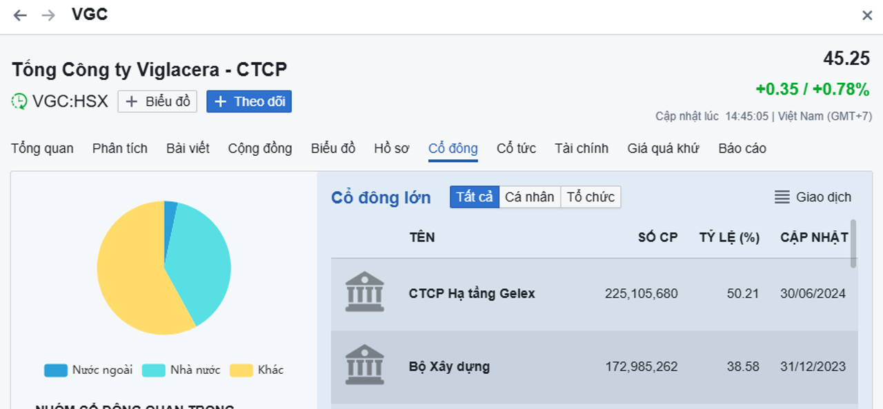Viewport: 883px width, 409px height.
Task: Select the Tất cả filter
Action: [x=474, y=197]
